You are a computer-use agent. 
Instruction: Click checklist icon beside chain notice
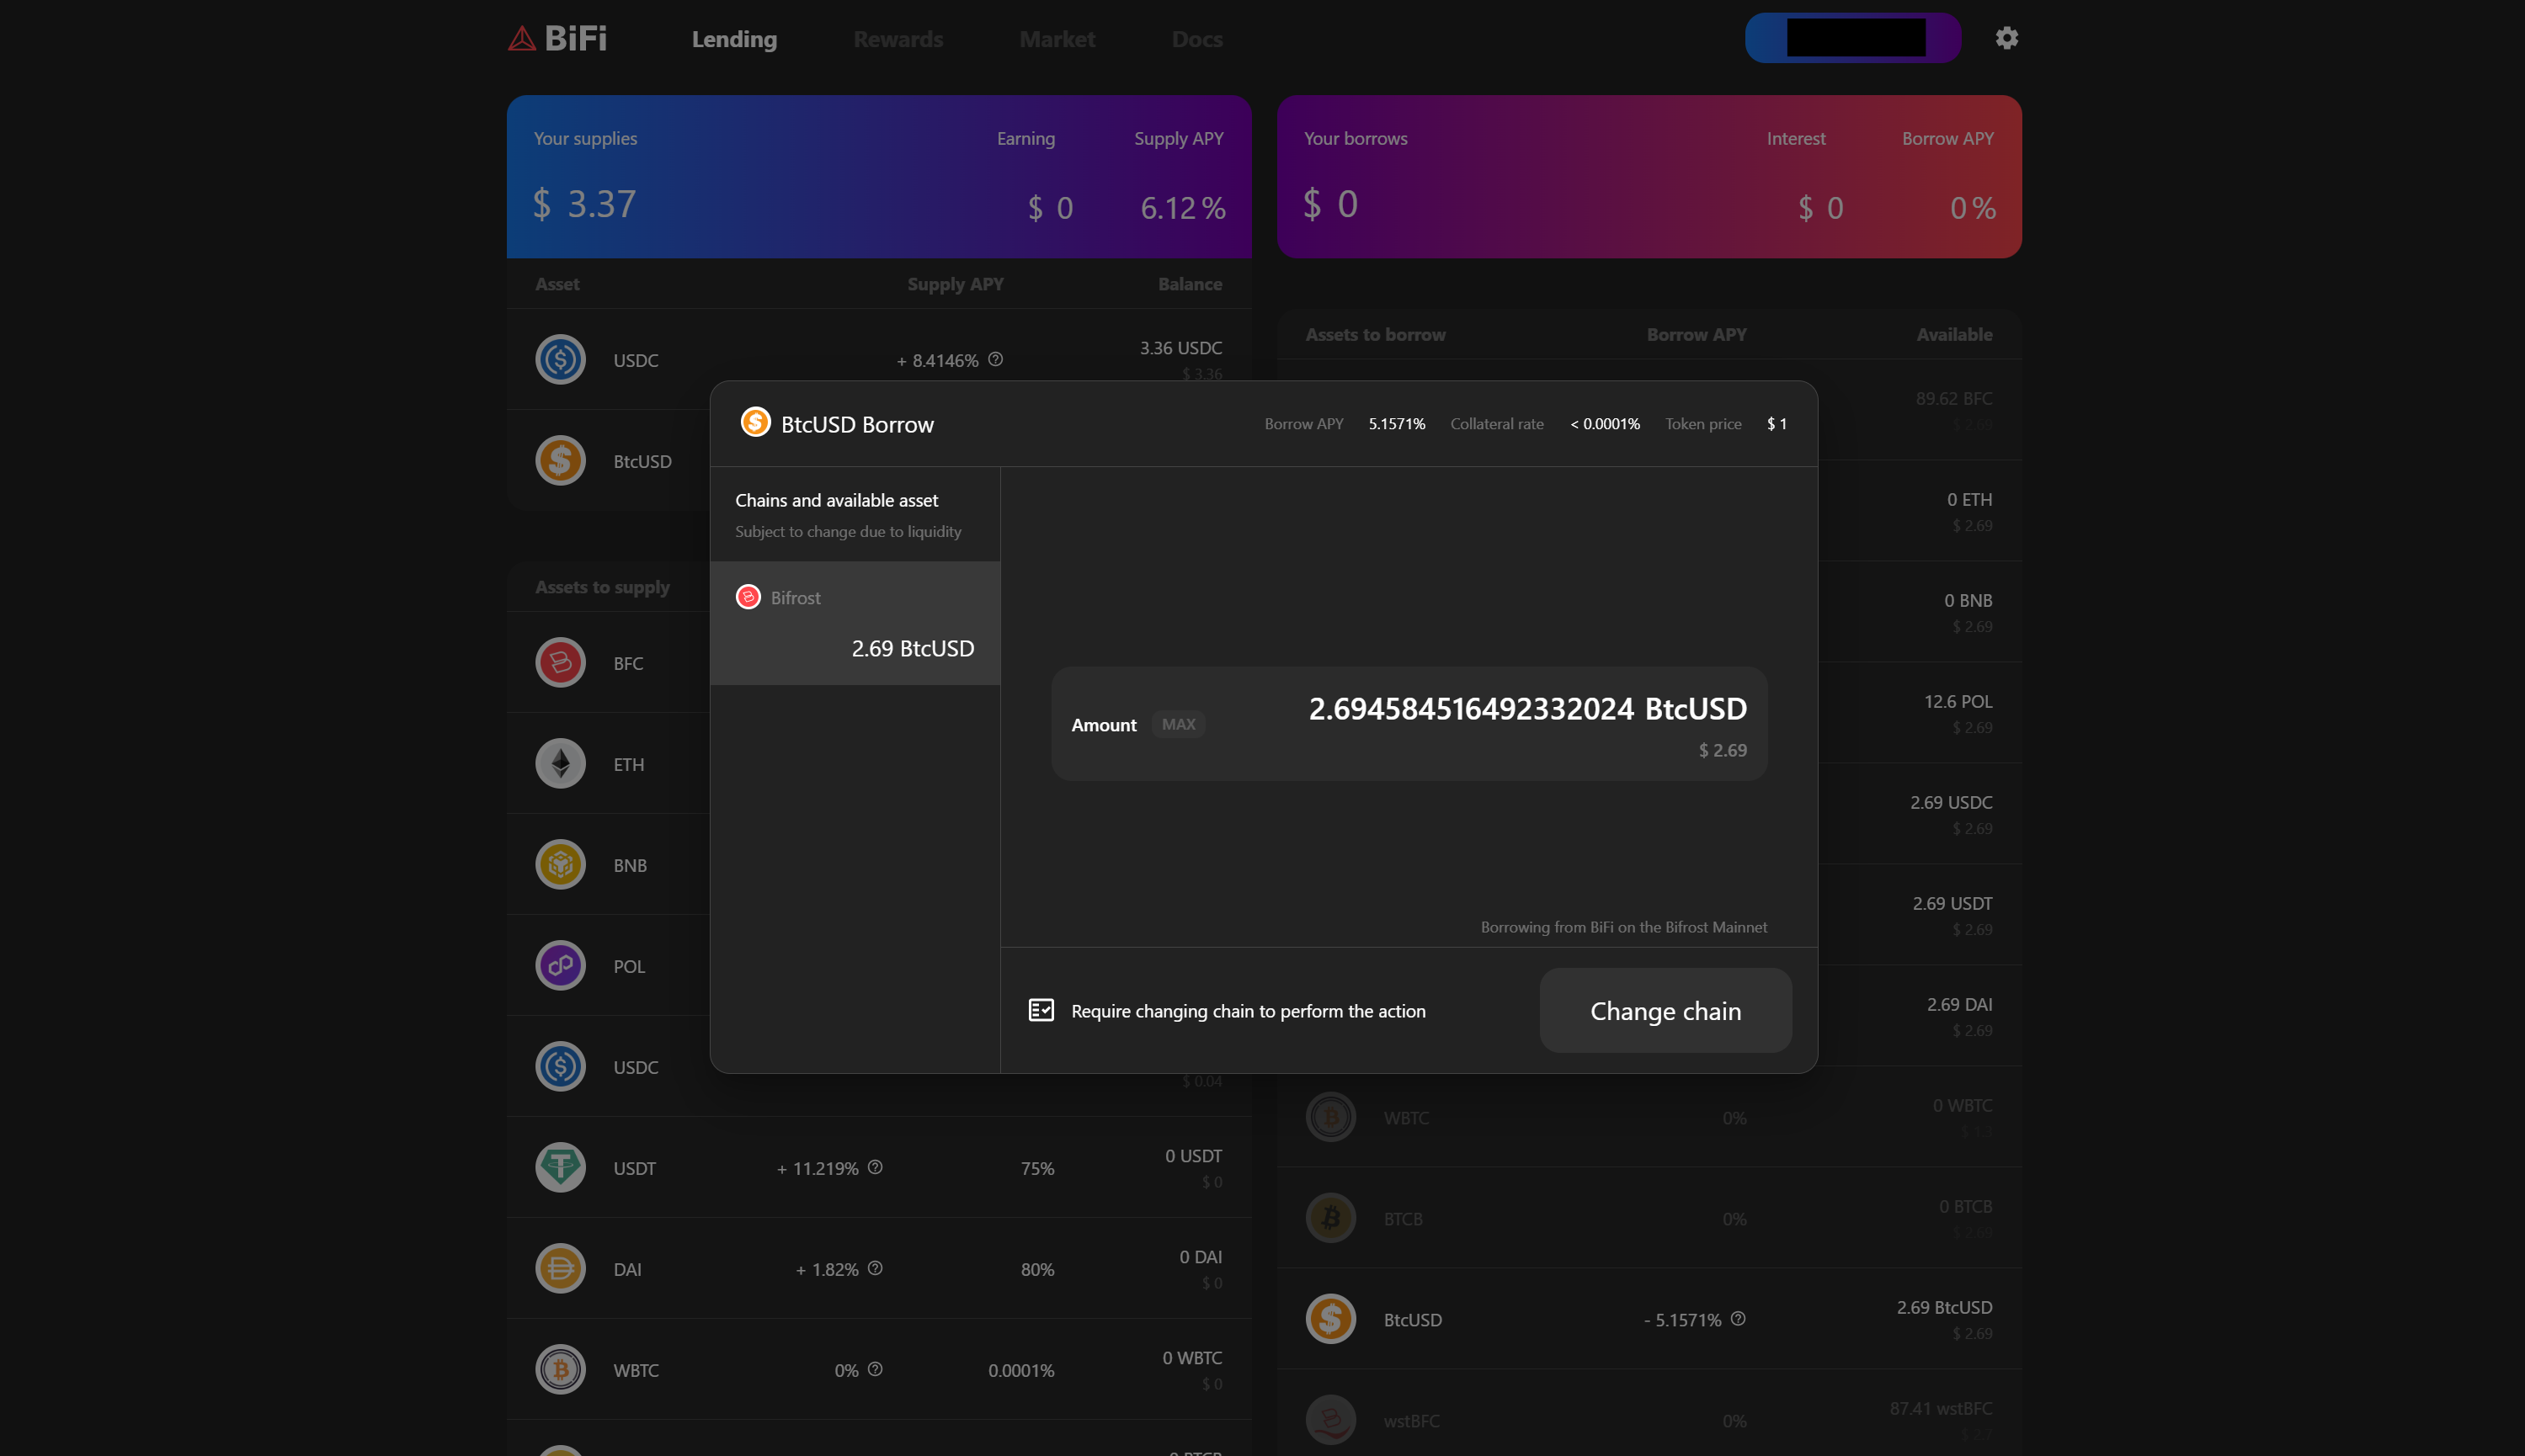tap(1041, 1010)
